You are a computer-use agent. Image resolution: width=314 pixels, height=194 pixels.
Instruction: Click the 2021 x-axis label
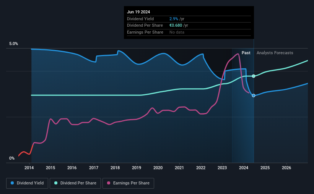[x=179, y=168]
